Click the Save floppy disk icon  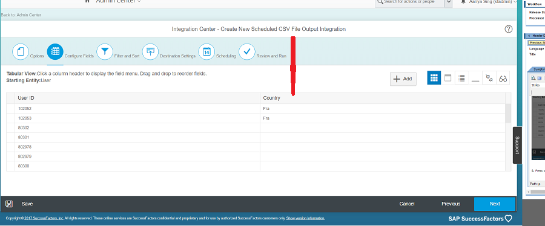[9, 204]
